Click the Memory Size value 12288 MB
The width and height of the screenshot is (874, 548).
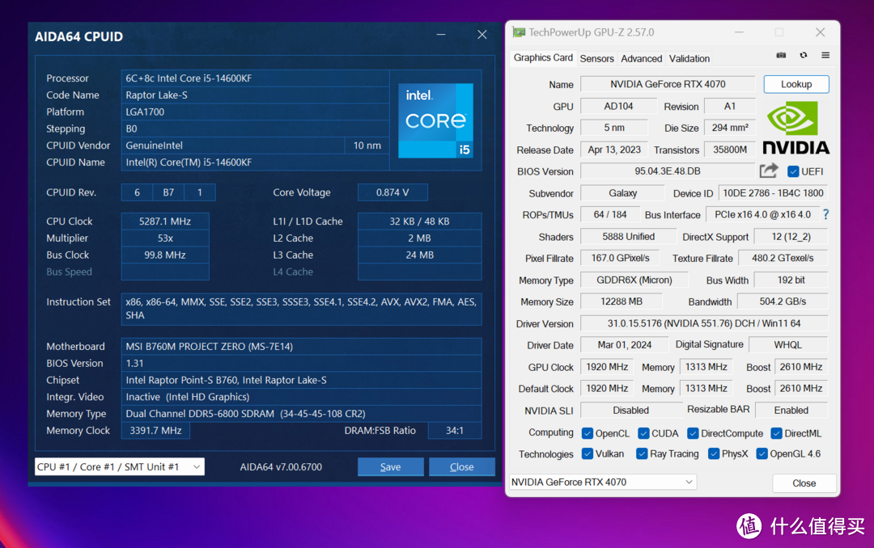tap(621, 301)
